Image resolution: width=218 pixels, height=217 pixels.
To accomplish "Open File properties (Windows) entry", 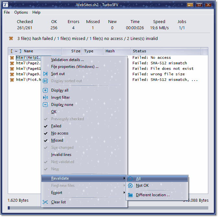I will click(x=84, y=67).
